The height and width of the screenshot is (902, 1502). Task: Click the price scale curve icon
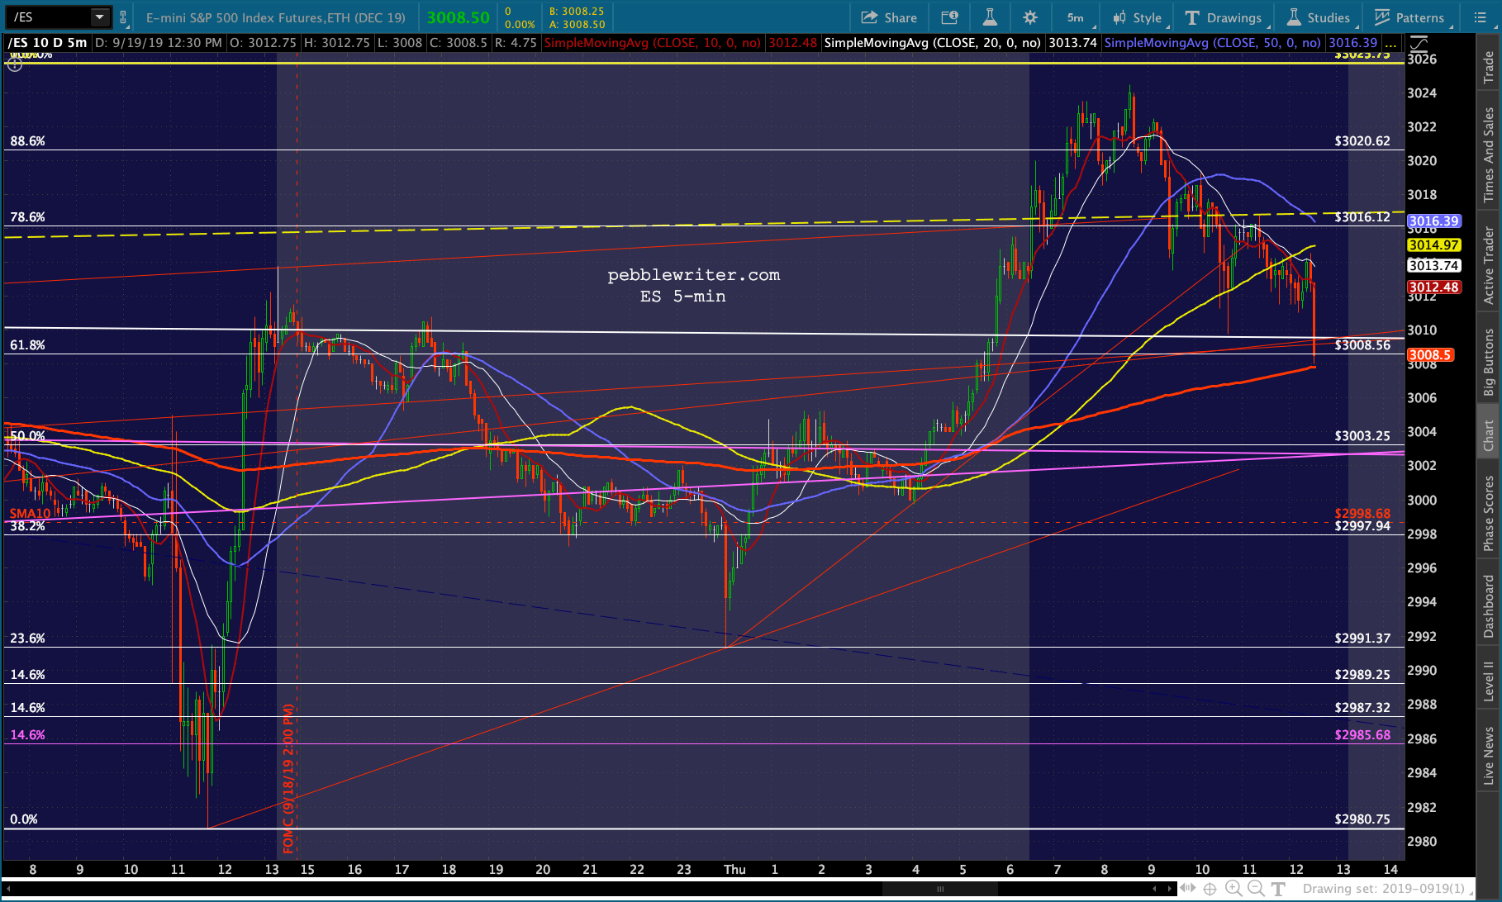(x=1418, y=43)
